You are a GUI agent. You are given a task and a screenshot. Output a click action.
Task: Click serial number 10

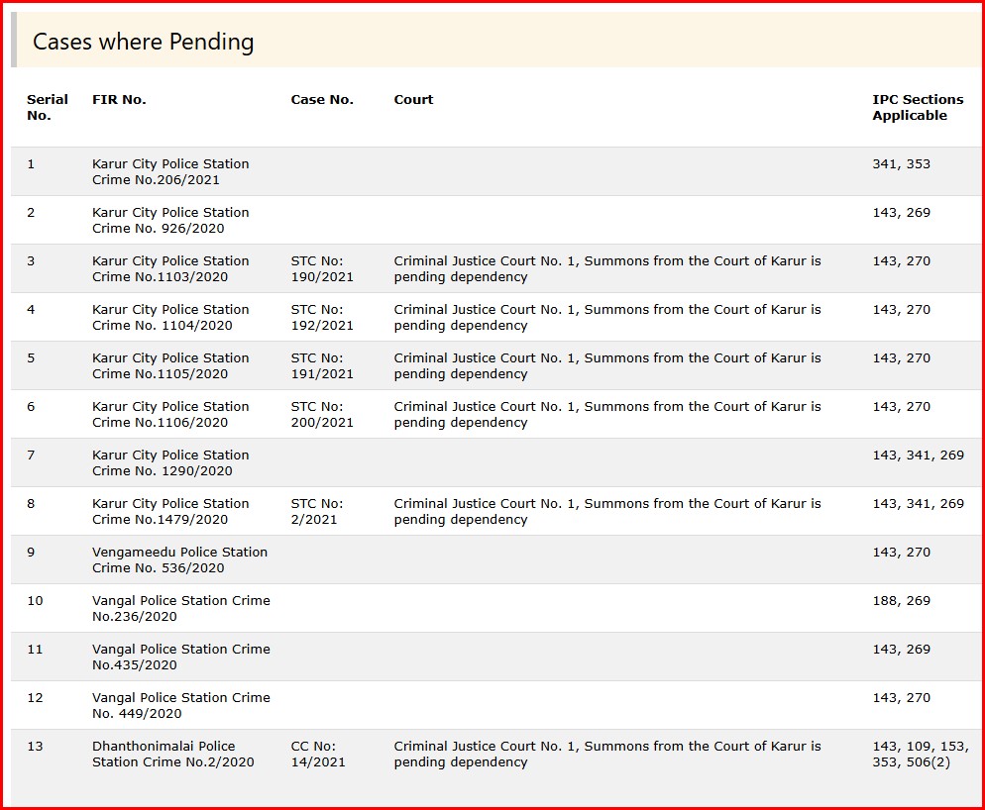[36, 600]
